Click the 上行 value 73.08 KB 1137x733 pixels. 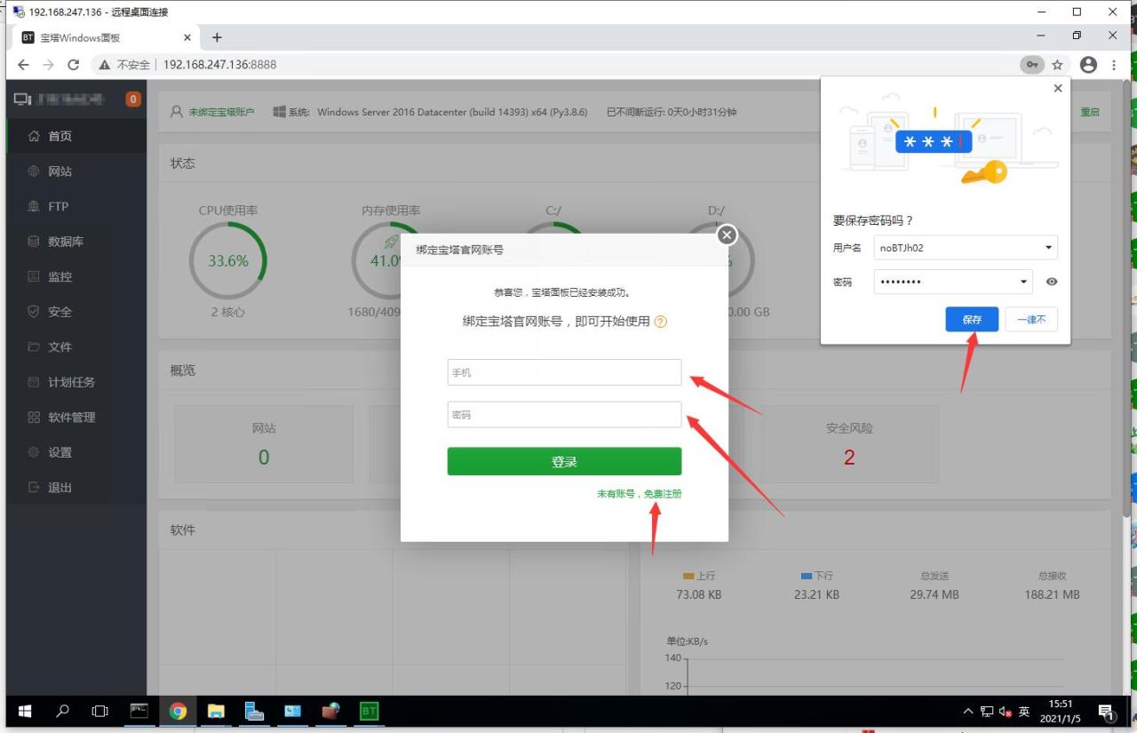point(699,594)
